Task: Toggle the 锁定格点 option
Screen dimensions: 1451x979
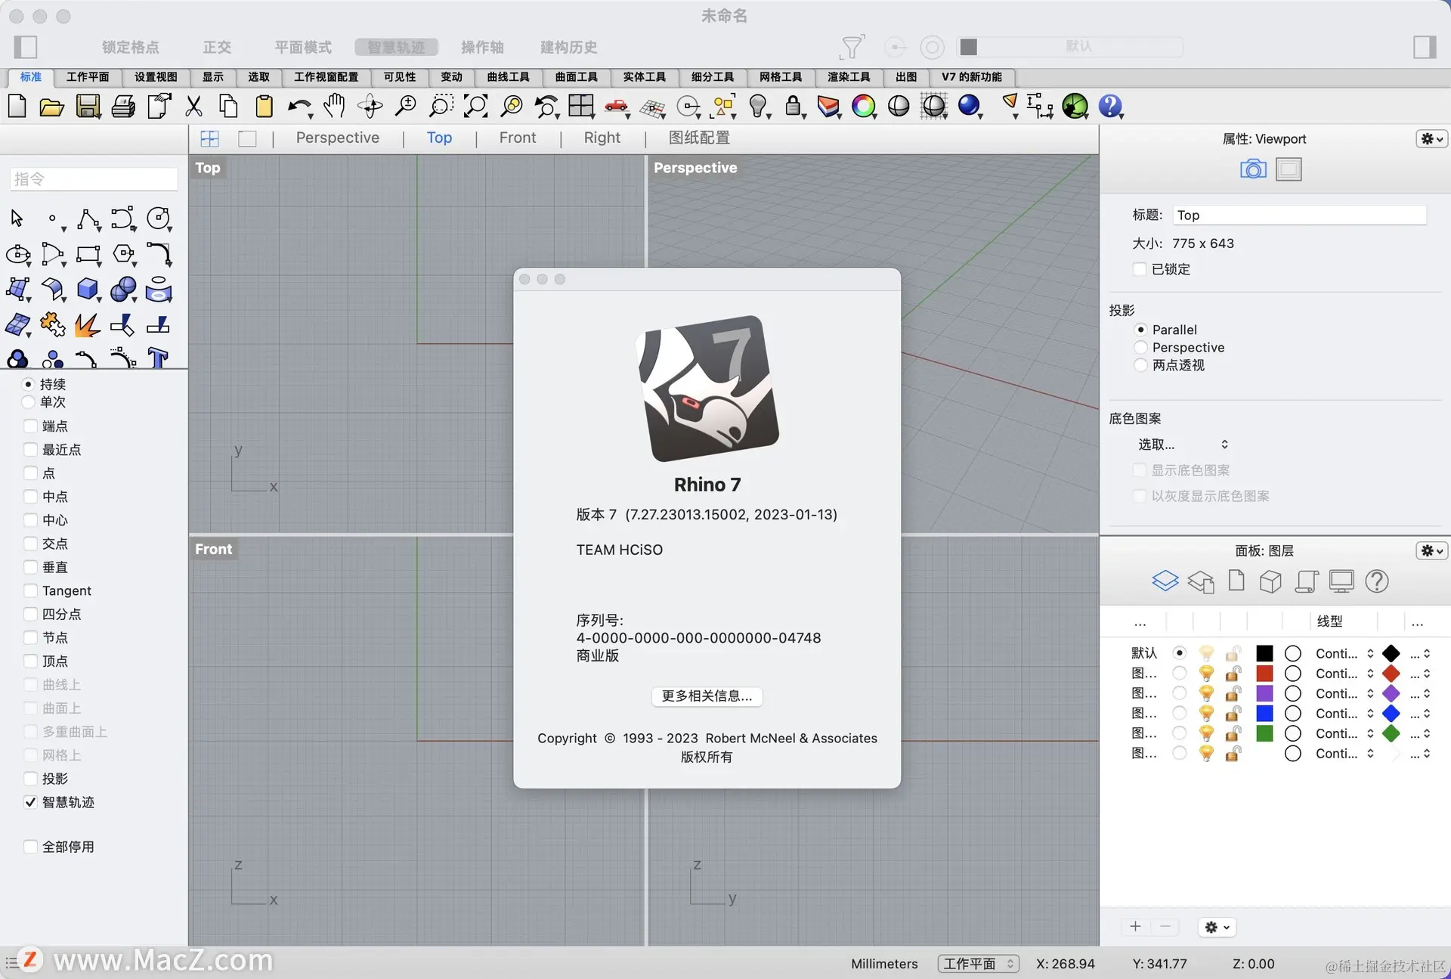Action: (x=130, y=47)
